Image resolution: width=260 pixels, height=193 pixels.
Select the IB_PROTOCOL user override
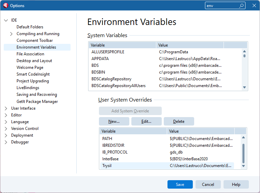tap(167, 152)
